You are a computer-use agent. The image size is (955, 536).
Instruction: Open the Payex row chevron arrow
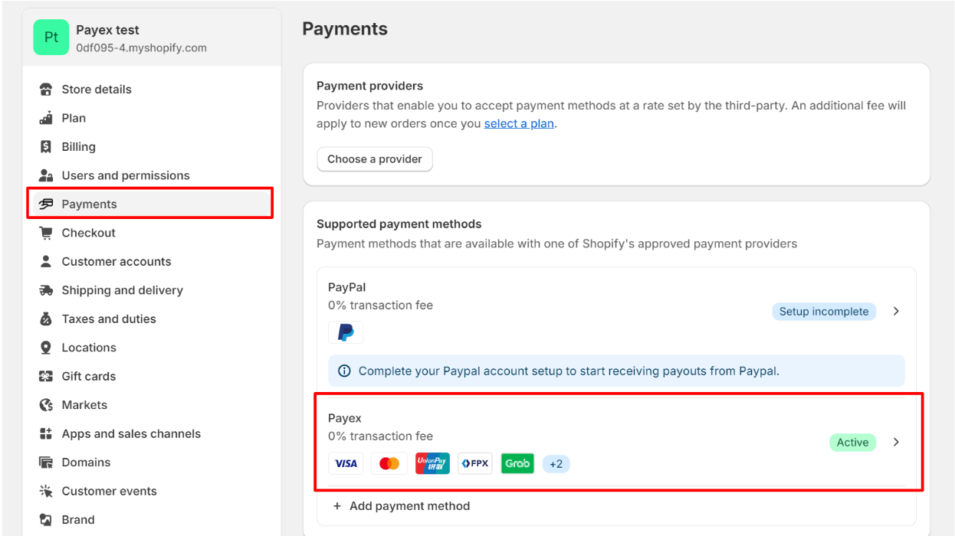(x=896, y=442)
